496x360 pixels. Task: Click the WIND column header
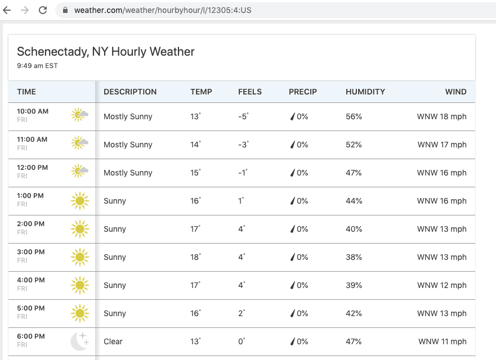point(455,92)
